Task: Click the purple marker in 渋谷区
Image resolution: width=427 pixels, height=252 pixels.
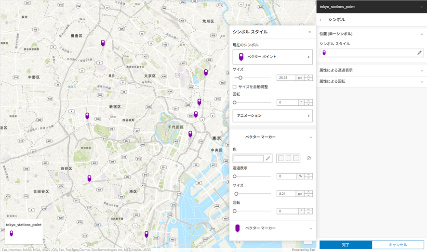Action: tap(89, 178)
